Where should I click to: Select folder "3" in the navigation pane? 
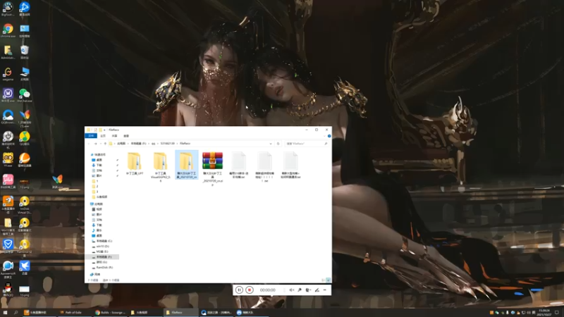pyautogui.click(x=95, y=192)
